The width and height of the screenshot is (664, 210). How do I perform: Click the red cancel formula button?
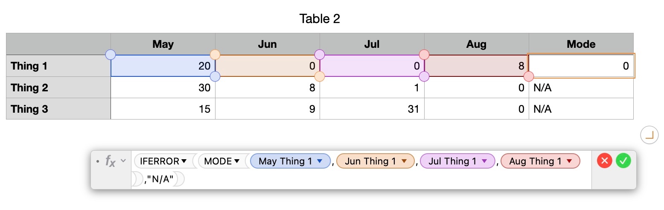604,161
